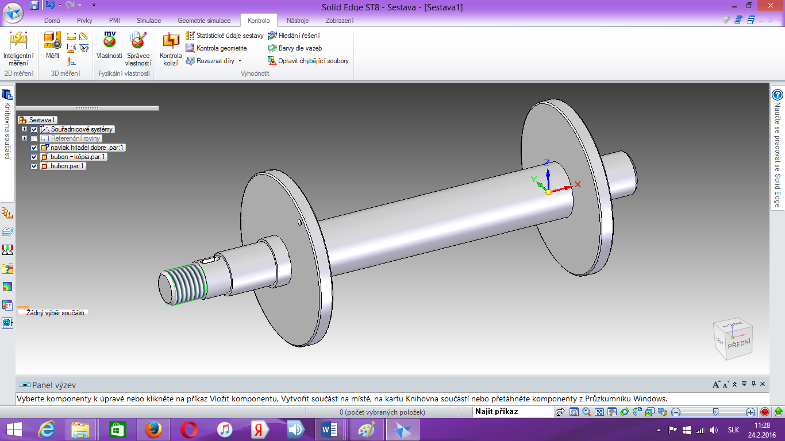
Task: Uncheck bubon – kópia.par:1 checkbox
Action: (x=34, y=157)
